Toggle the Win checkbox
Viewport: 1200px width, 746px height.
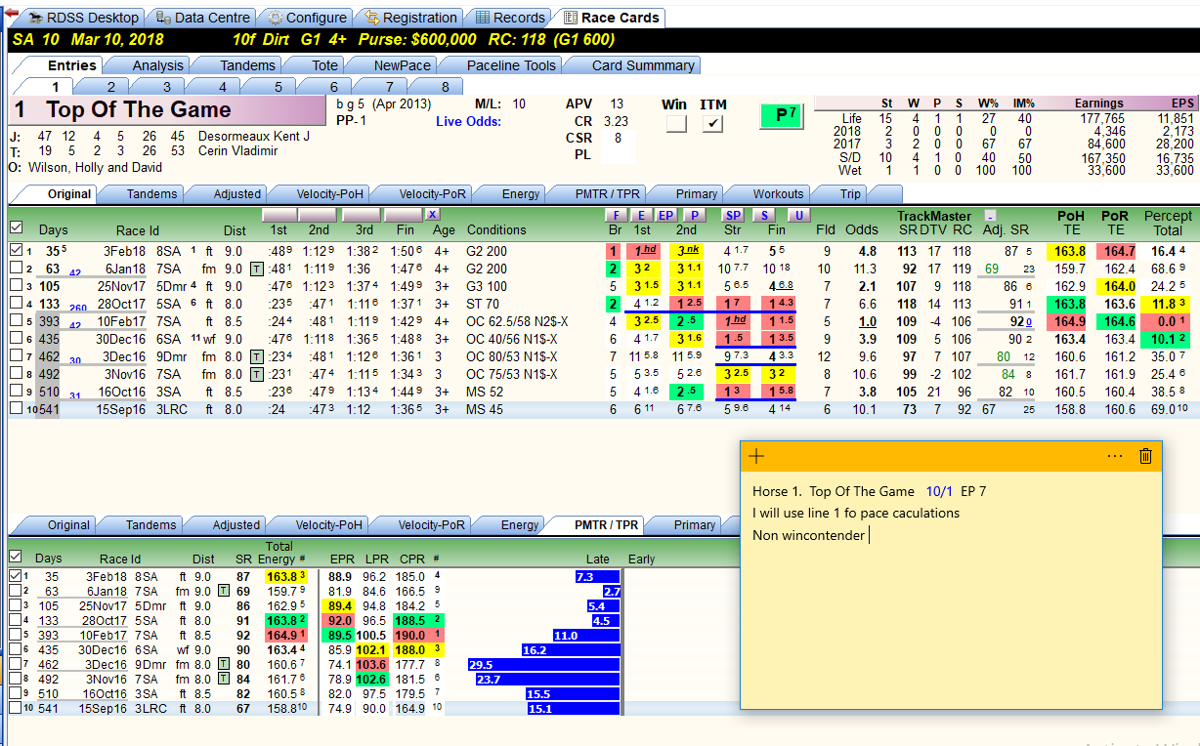point(676,124)
